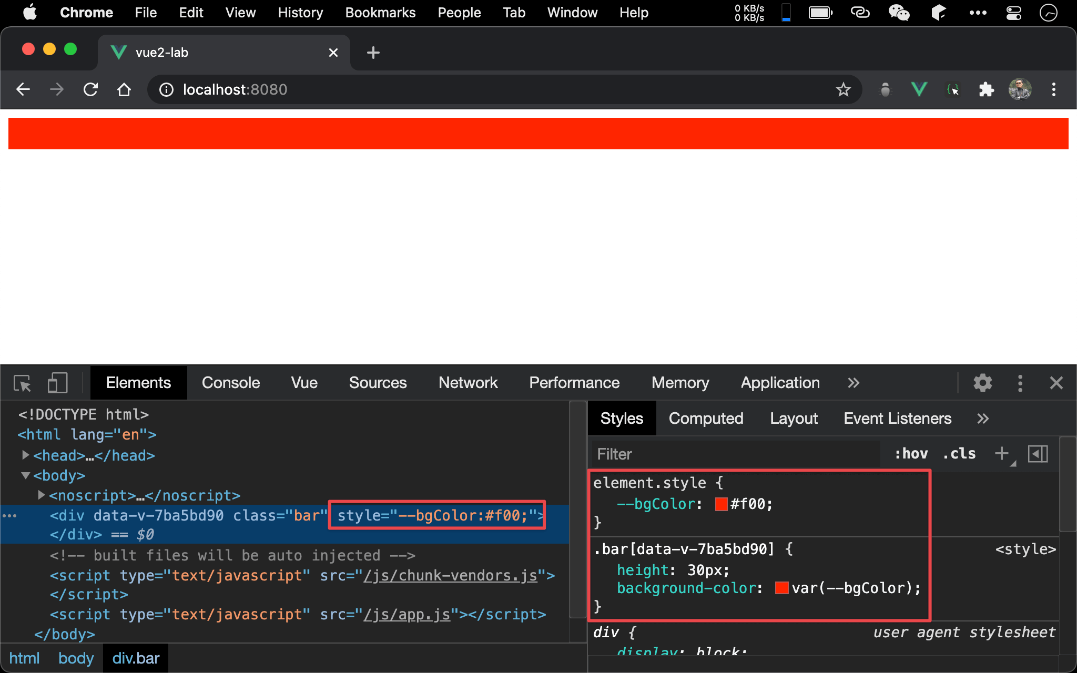Show more Styles sidebar tabs chevron
The image size is (1077, 673).
pos(983,419)
